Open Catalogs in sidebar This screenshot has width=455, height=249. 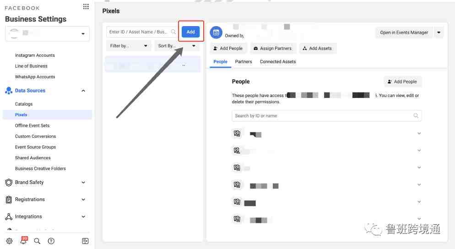tap(24, 104)
